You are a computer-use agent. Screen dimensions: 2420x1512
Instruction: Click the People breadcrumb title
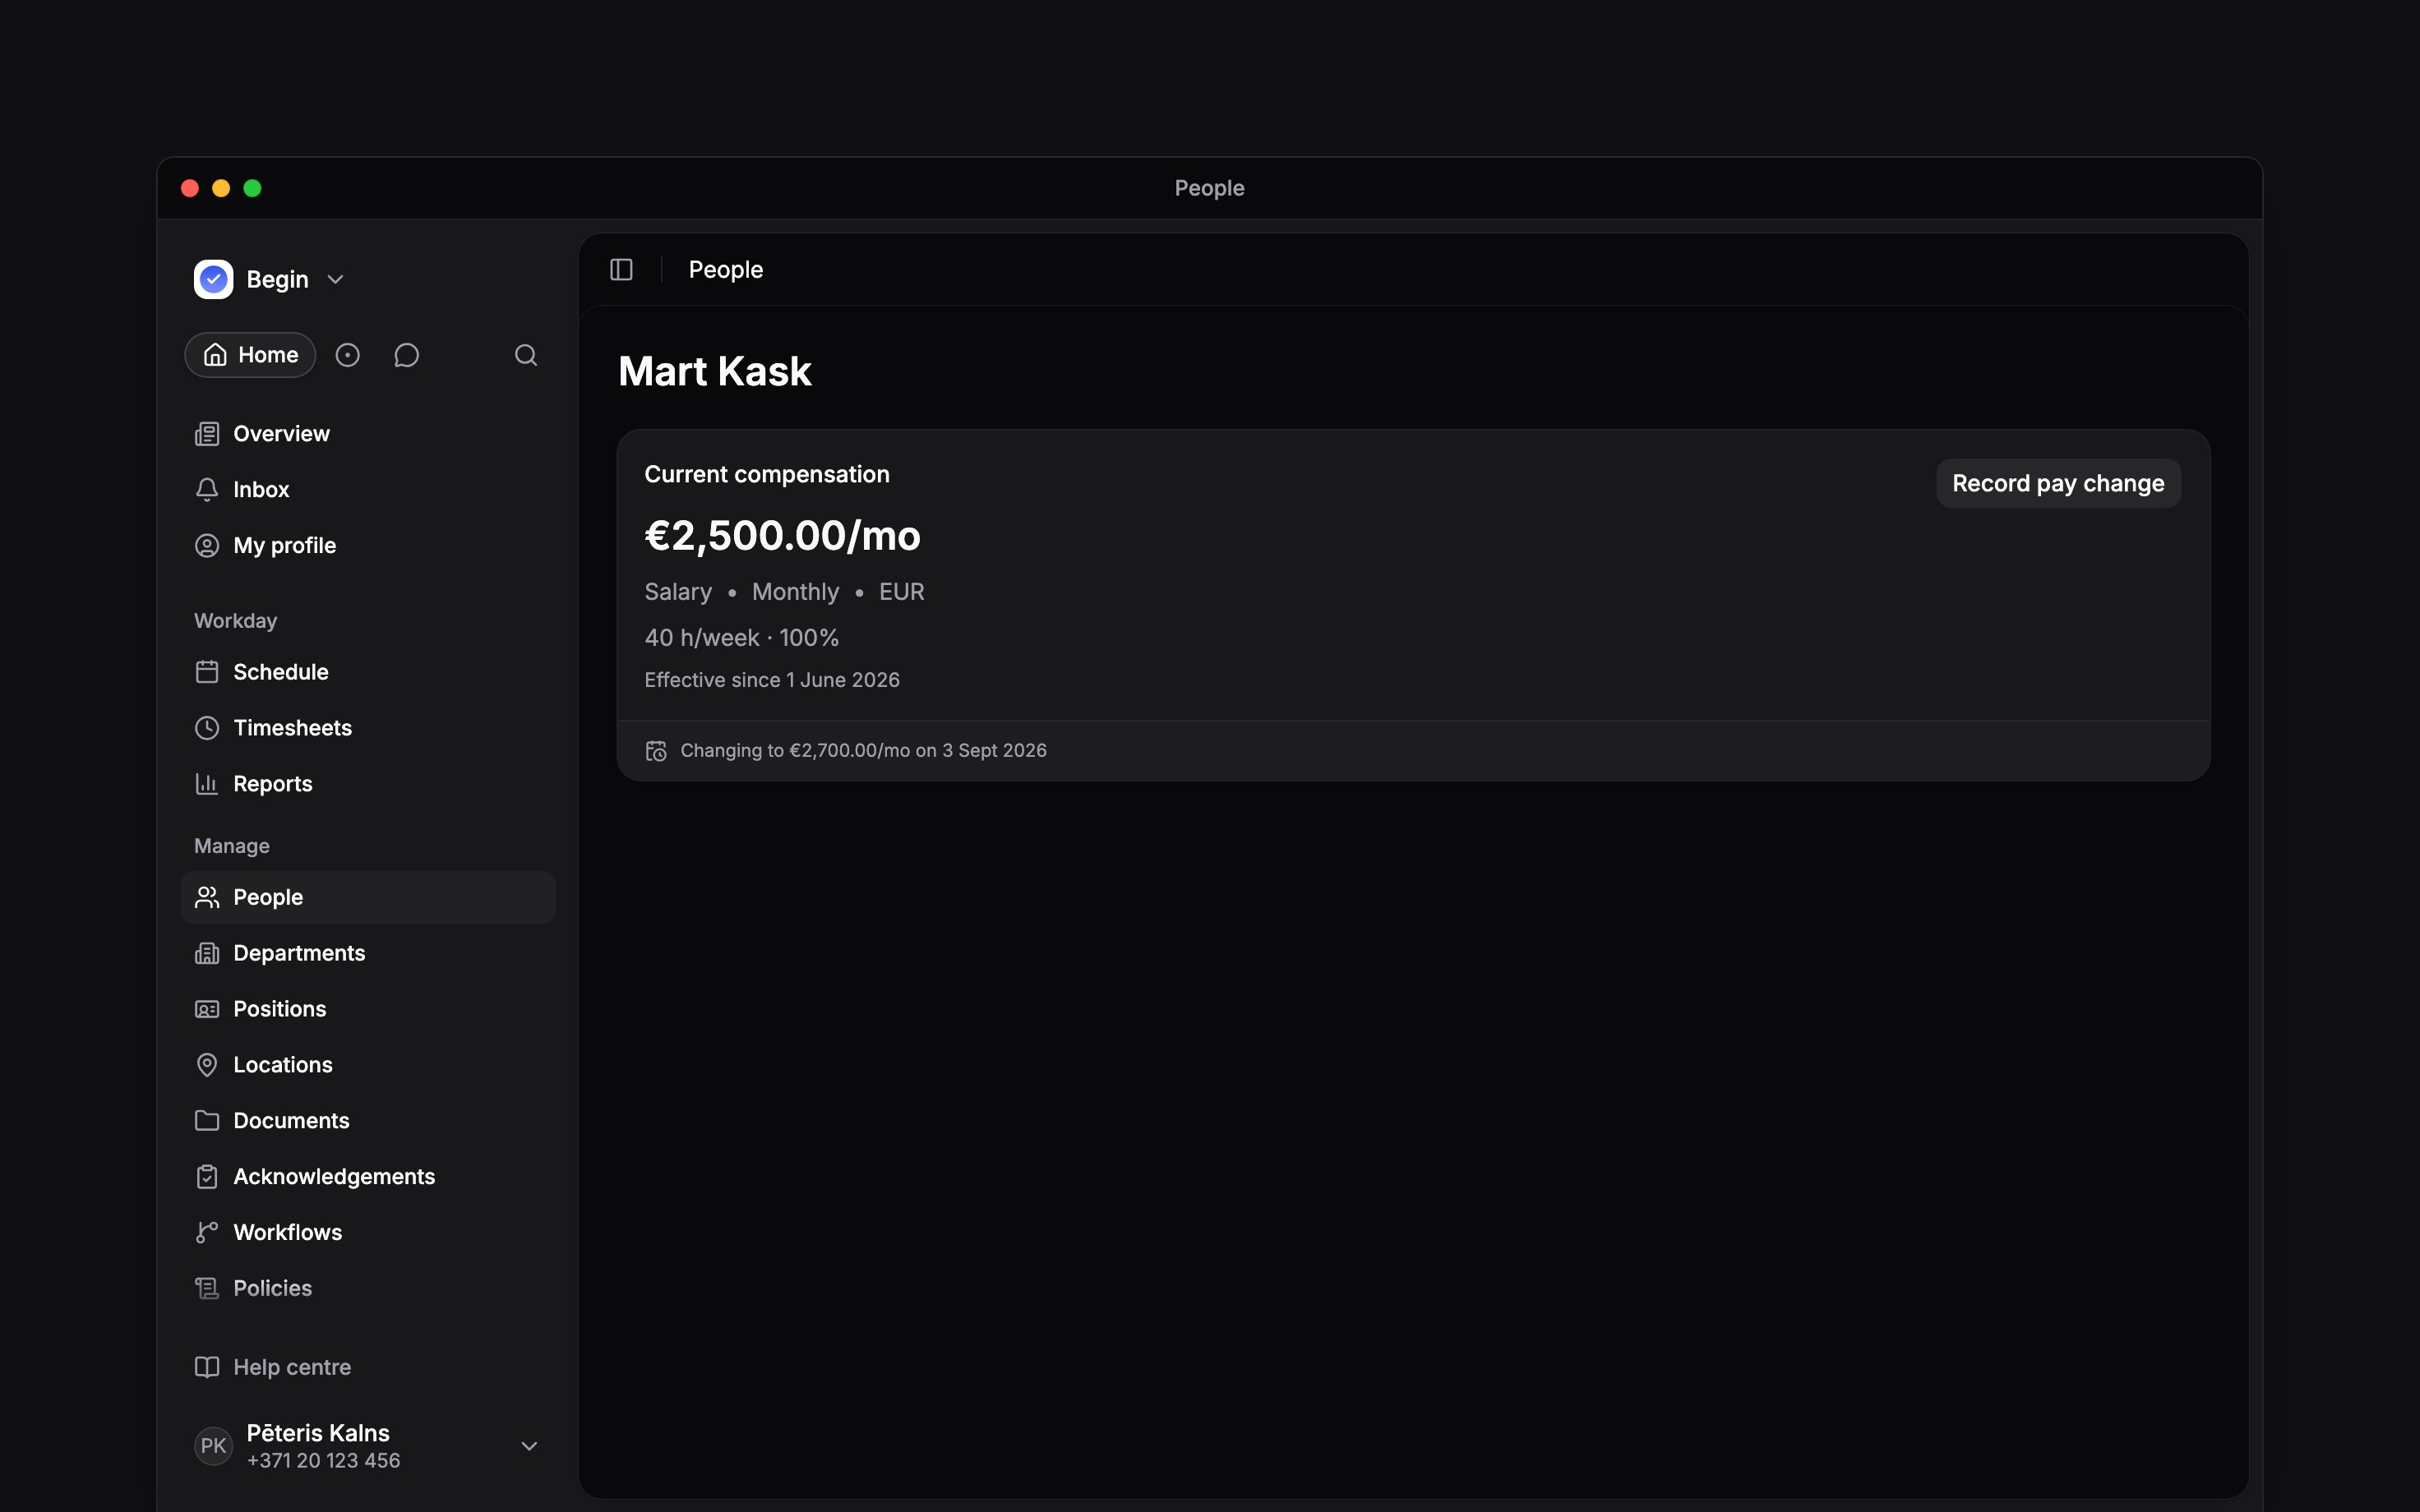coord(726,270)
